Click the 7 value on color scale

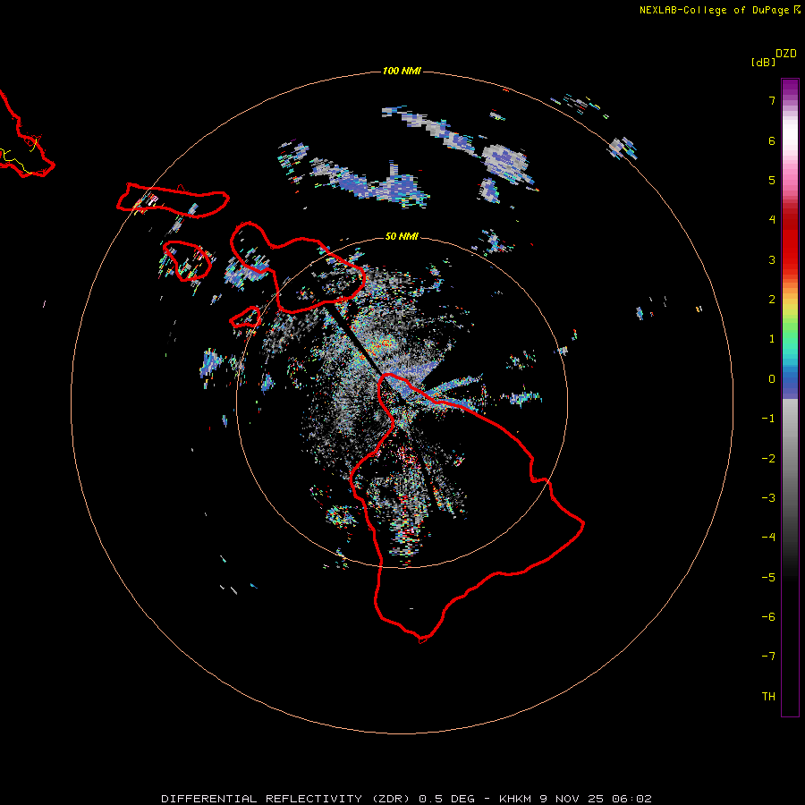772,100
